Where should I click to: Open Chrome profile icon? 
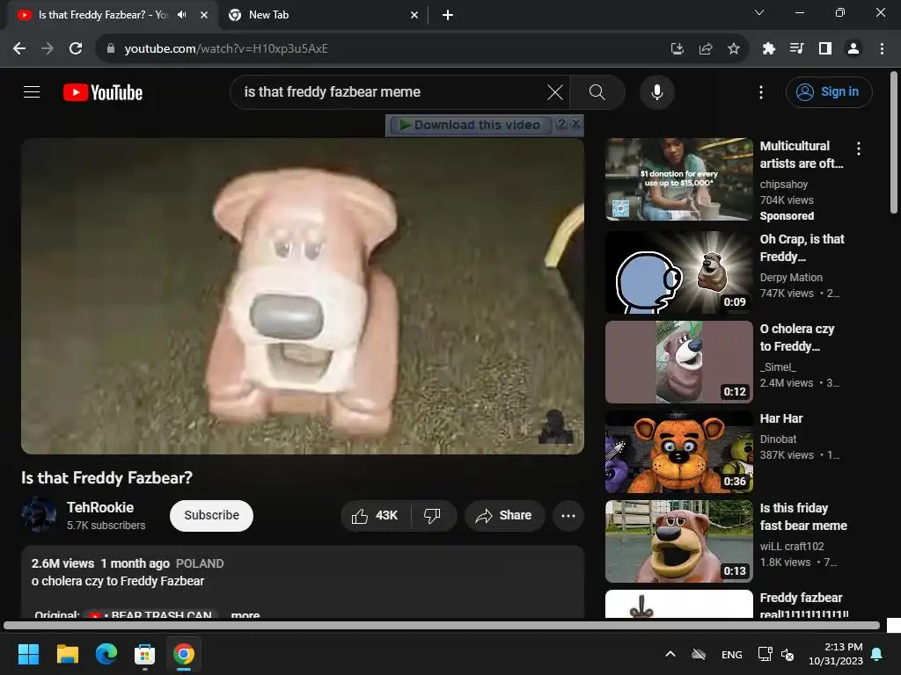853,49
